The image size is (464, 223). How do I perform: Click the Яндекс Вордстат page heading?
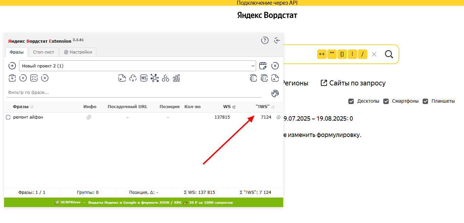[x=267, y=16]
